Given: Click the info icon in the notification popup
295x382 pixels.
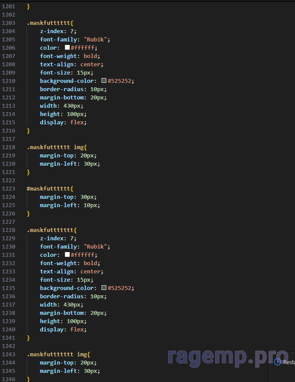Looking at the screenshot, I should point(277,362).
